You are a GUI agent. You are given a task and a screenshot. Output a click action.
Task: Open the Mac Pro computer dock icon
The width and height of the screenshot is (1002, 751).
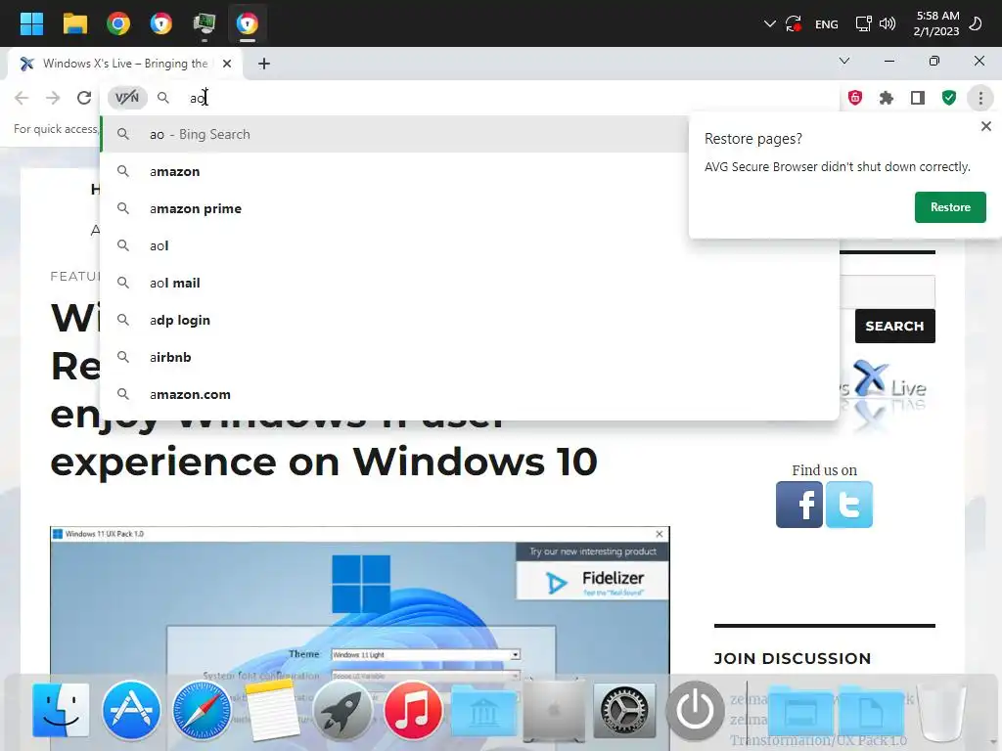click(x=554, y=710)
